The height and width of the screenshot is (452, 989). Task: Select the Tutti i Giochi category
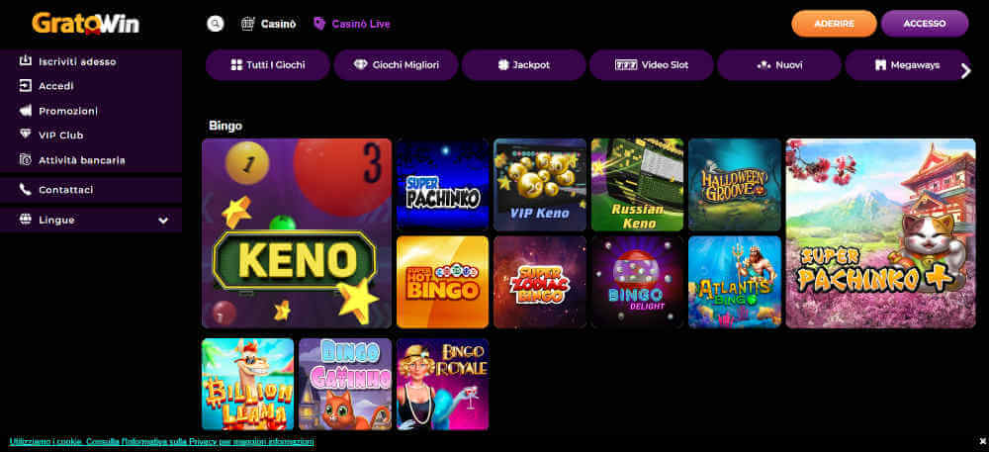tap(268, 65)
